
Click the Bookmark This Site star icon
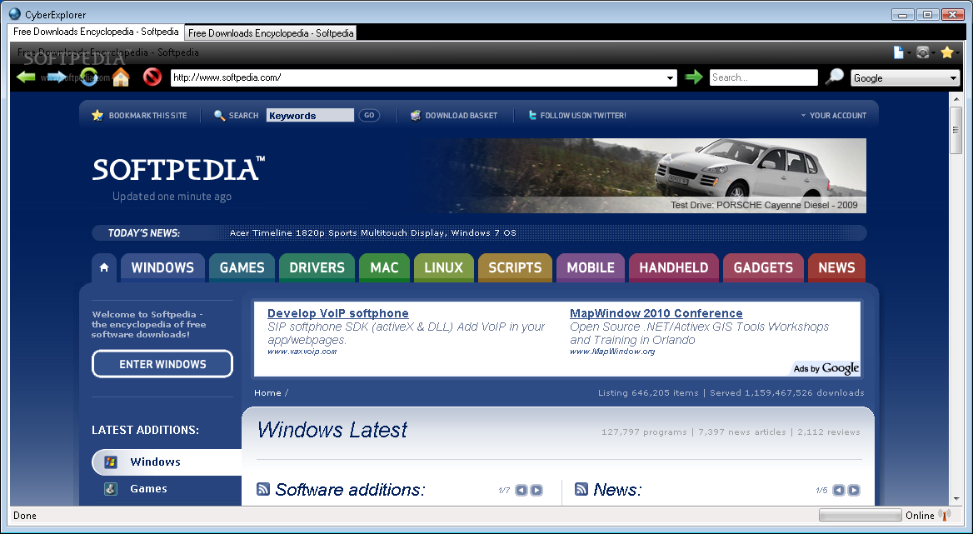pyautogui.click(x=97, y=115)
